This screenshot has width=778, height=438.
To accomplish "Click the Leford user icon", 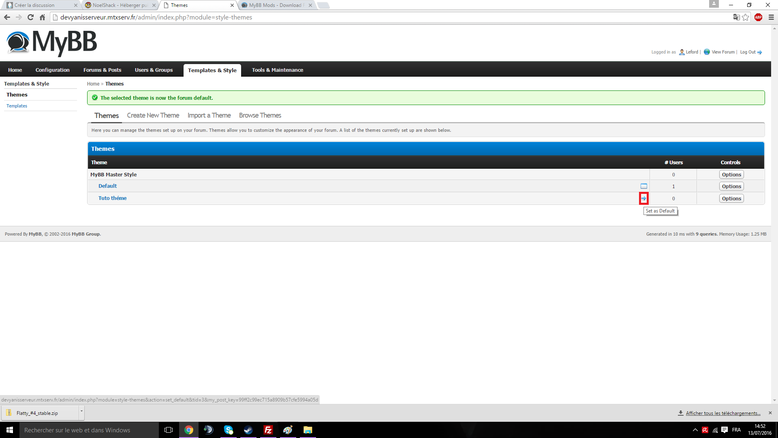I will click(x=682, y=52).
